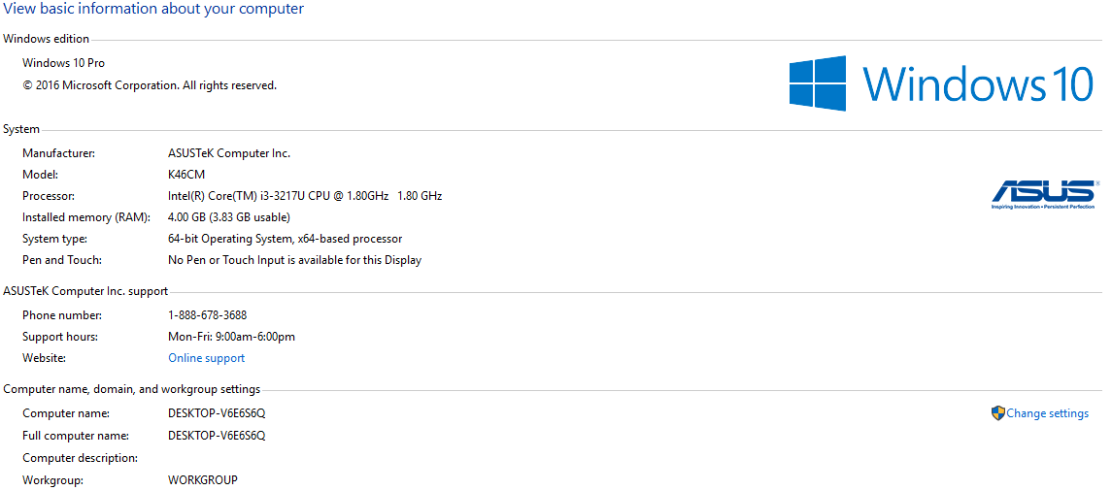Click the K46CM model value
Screen dimensions: 1112x491
pyautogui.click(x=186, y=175)
